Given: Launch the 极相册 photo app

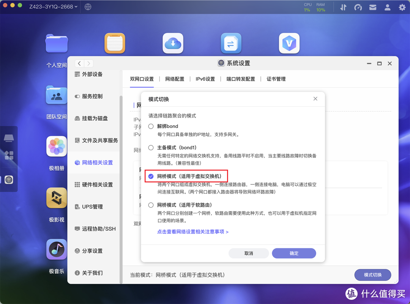Looking at the screenshot, I should [x=56, y=146].
